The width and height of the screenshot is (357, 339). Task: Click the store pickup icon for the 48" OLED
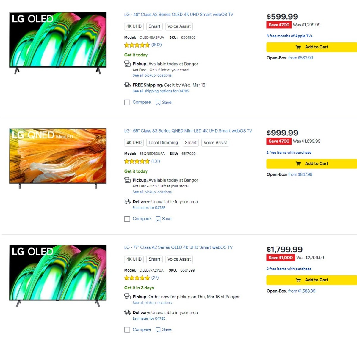tap(127, 63)
